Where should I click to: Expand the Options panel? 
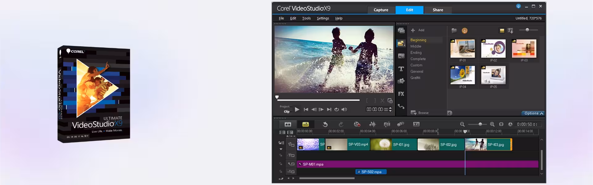(533, 113)
